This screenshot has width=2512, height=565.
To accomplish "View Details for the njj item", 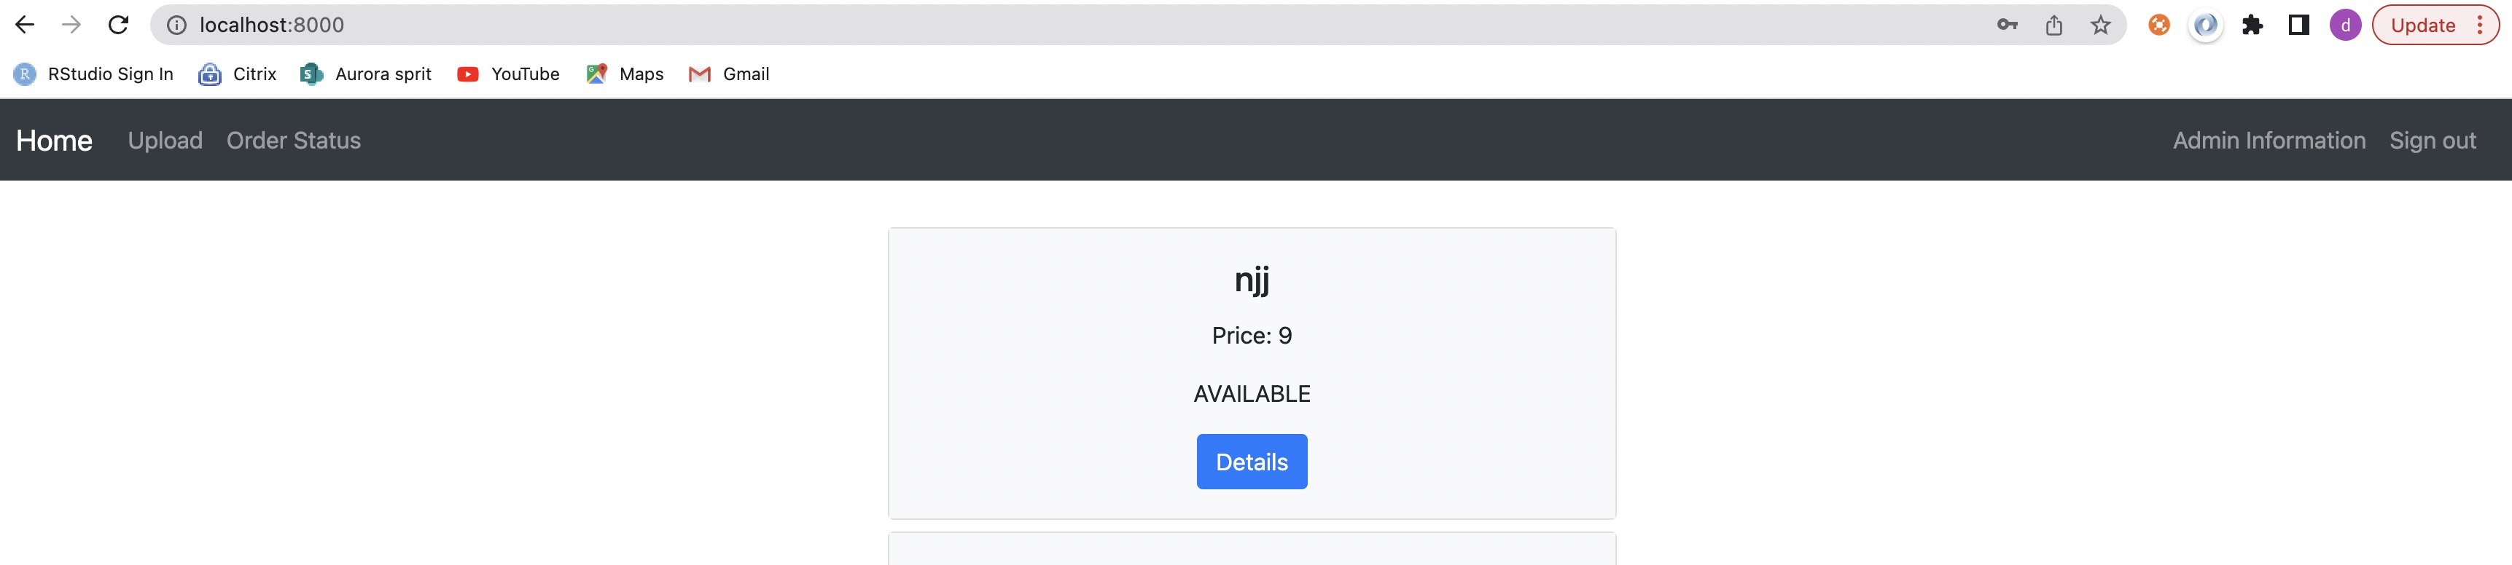I will pyautogui.click(x=1251, y=462).
